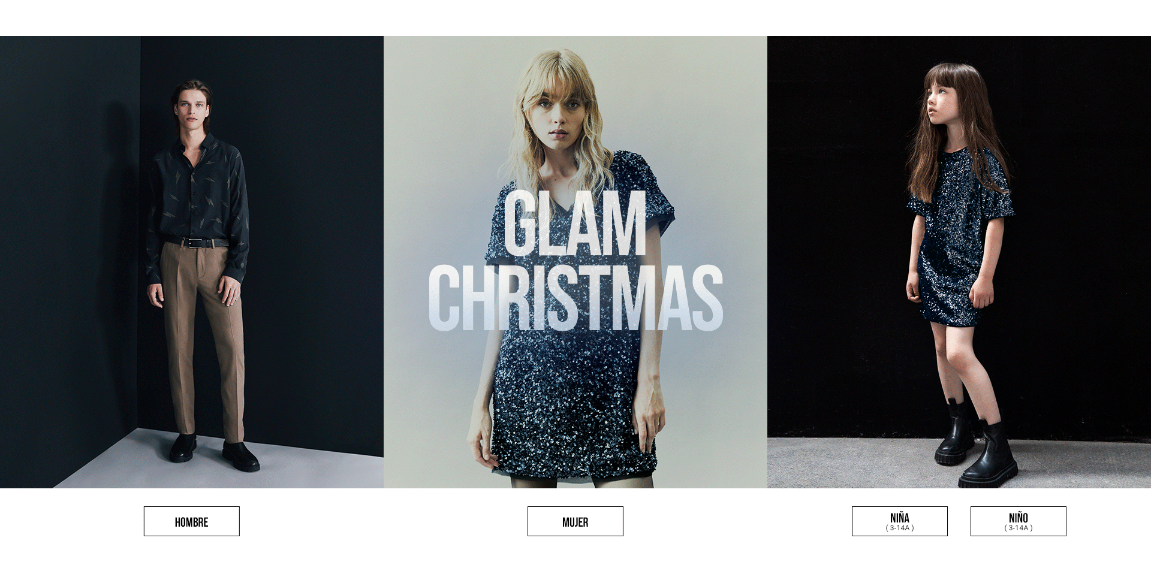The width and height of the screenshot is (1151, 571).
Task: Click the girl's black chunky boots
Action: 977,446
